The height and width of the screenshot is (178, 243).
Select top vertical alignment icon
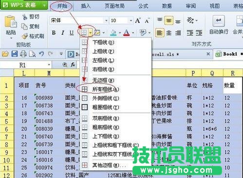point(160,20)
